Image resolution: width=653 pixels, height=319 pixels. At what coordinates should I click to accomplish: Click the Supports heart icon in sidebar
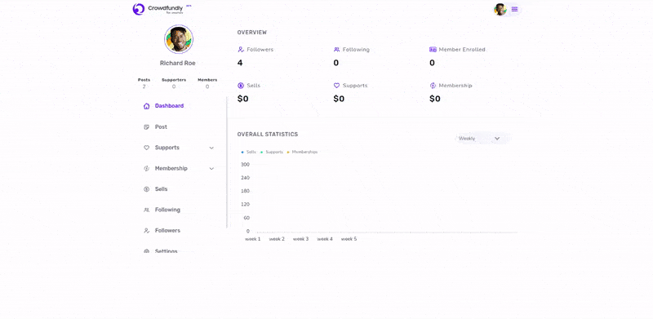pyautogui.click(x=146, y=148)
